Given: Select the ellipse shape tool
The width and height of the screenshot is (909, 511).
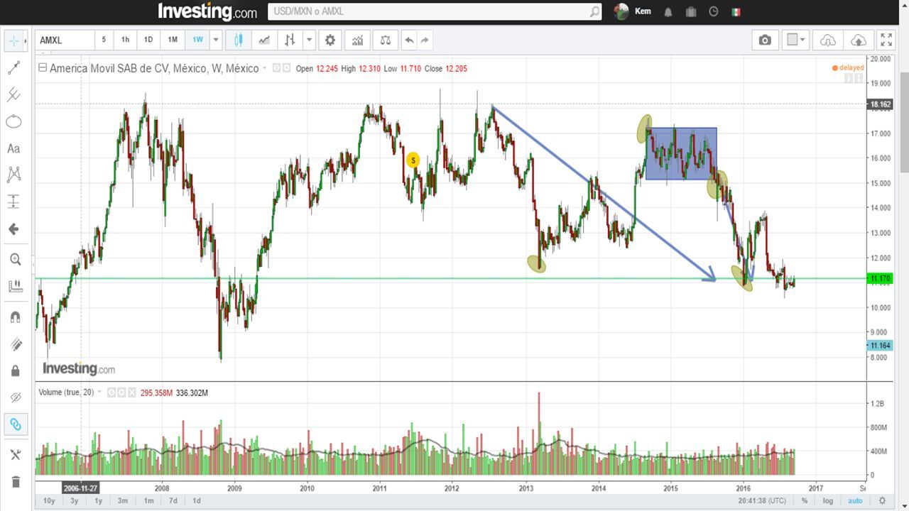Looking at the screenshot, I should (13, 121).
